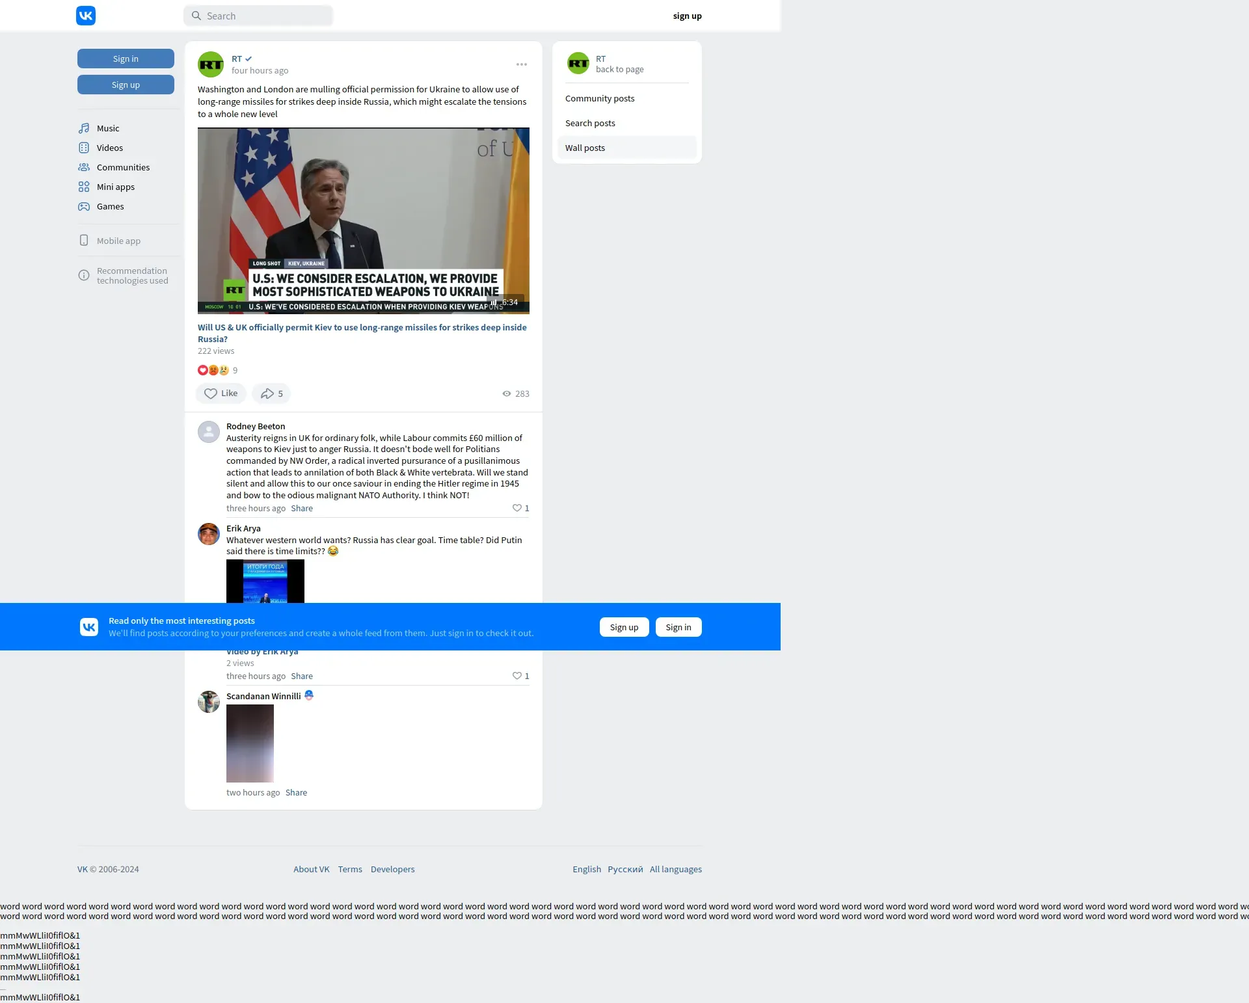1249x1003 pixels.
Task: Open the Videos sidebar icon
Action: pyautogui.click(x=84, y=148)
